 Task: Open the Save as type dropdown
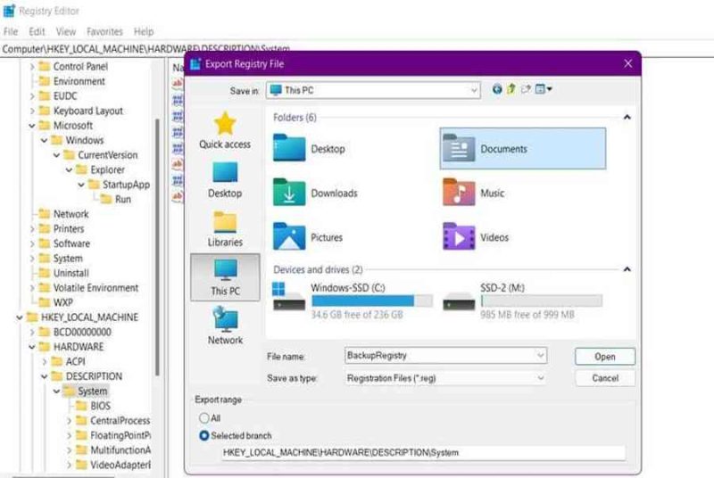[445, 378]
